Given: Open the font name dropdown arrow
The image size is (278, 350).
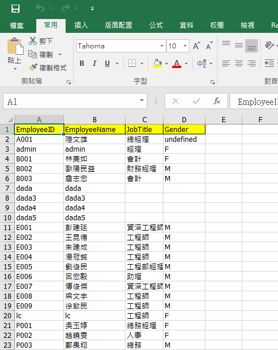Looking at the screenshot, I should tap(162, 46).
